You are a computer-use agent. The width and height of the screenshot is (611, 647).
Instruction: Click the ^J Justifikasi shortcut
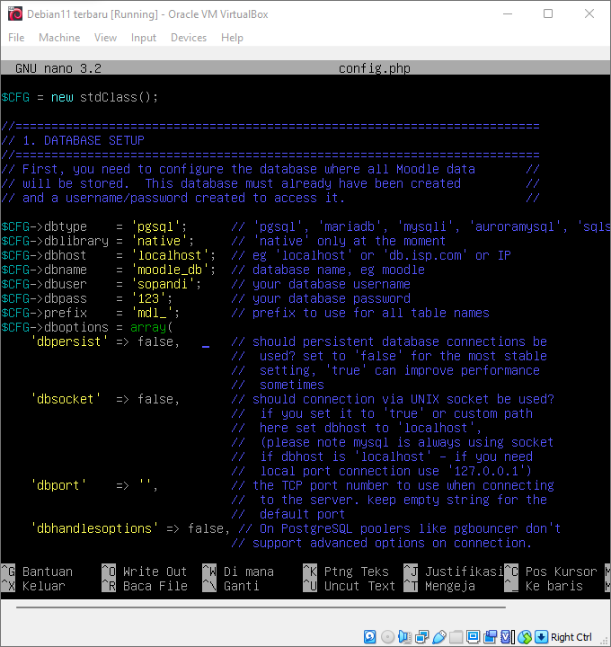click(x=454, y=572)
